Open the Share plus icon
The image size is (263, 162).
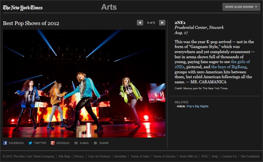[95, 143]
